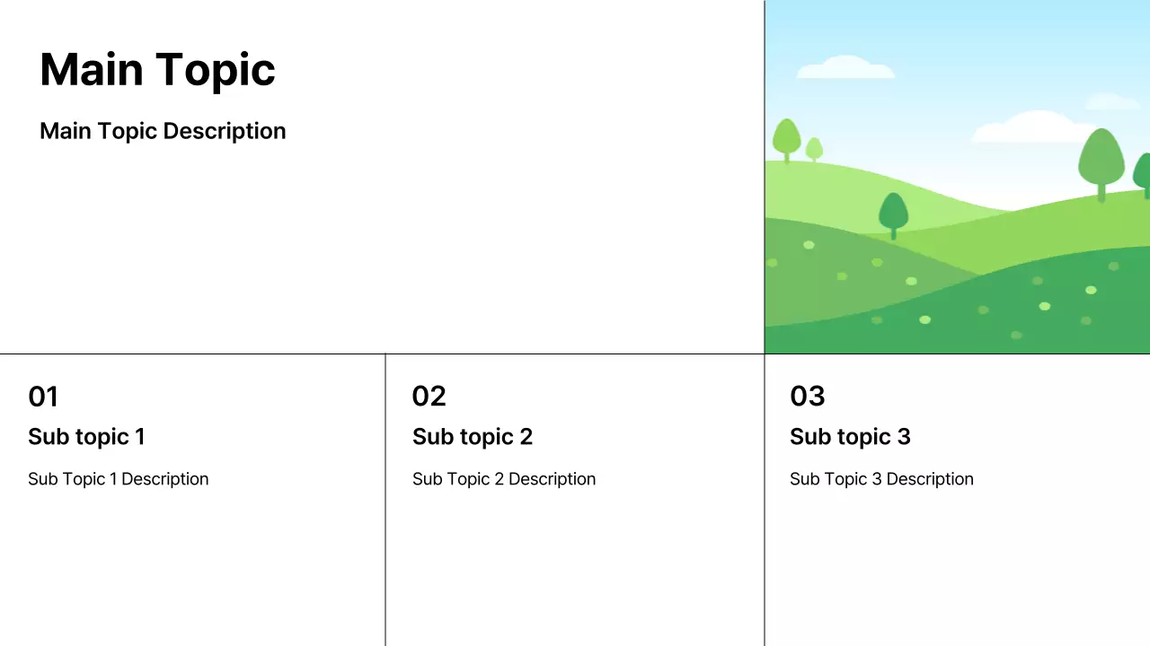1150x646 pixels.
Task: Click the "03" number label
Action: click(x=808, y=396)
